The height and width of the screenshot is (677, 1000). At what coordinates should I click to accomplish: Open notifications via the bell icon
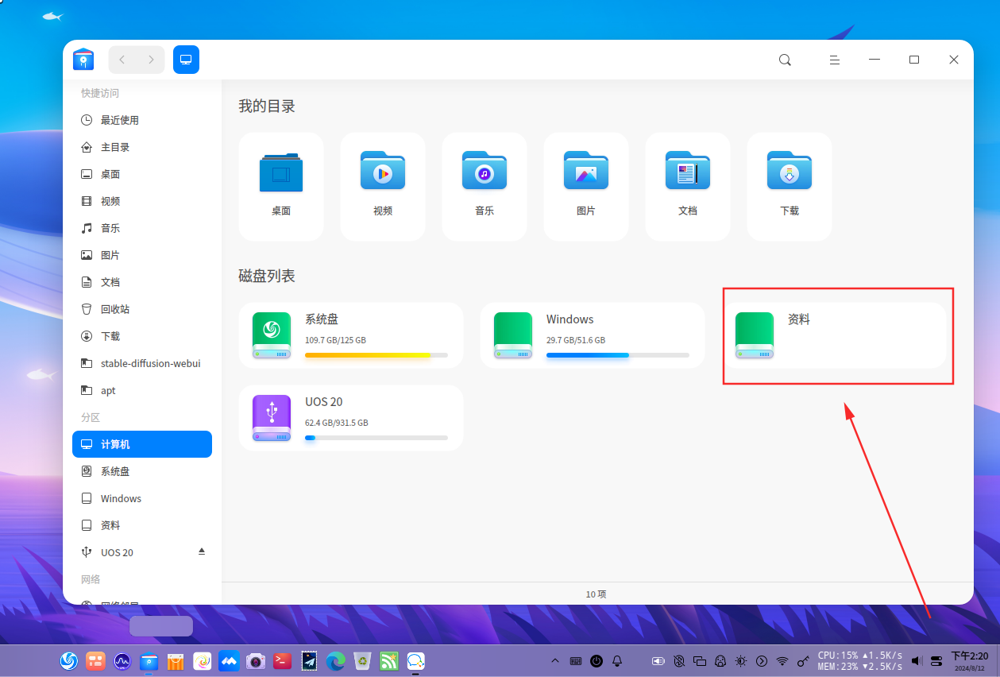(x=617, y=660)
